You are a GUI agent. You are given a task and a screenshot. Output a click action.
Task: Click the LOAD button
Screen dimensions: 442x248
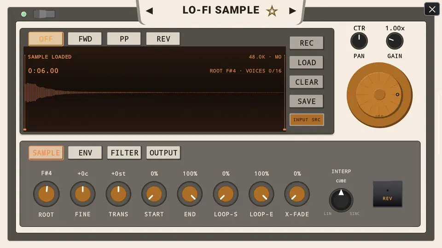click(x=307, y=62)
